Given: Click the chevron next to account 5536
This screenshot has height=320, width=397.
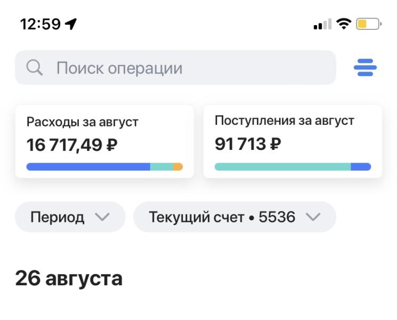Looking at the screenshot, I should coord(313,217).
